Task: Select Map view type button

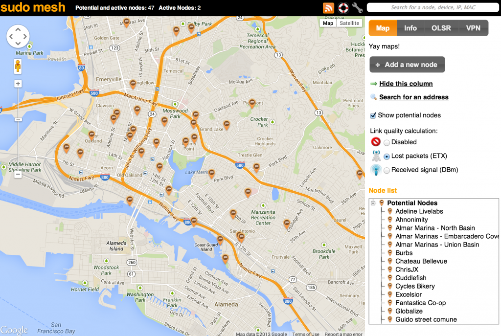Action: click(x=328, y=23)
